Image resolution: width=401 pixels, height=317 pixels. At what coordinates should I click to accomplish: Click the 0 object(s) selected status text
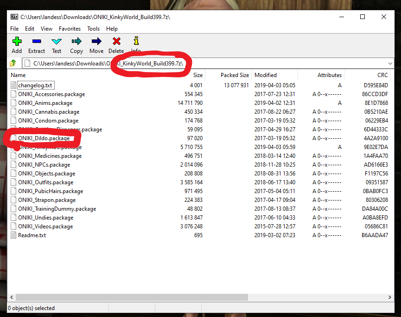tap(31, 308)
